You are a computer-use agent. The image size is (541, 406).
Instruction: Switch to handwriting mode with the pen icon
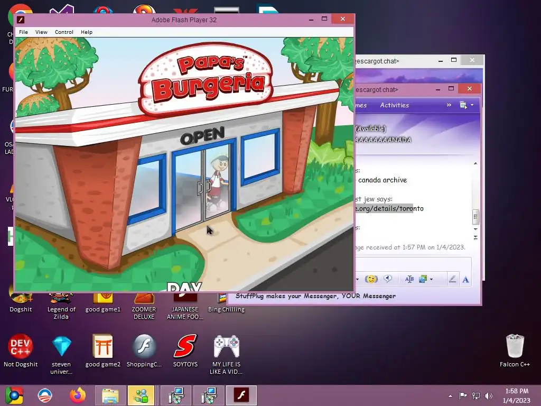[452, 279]
